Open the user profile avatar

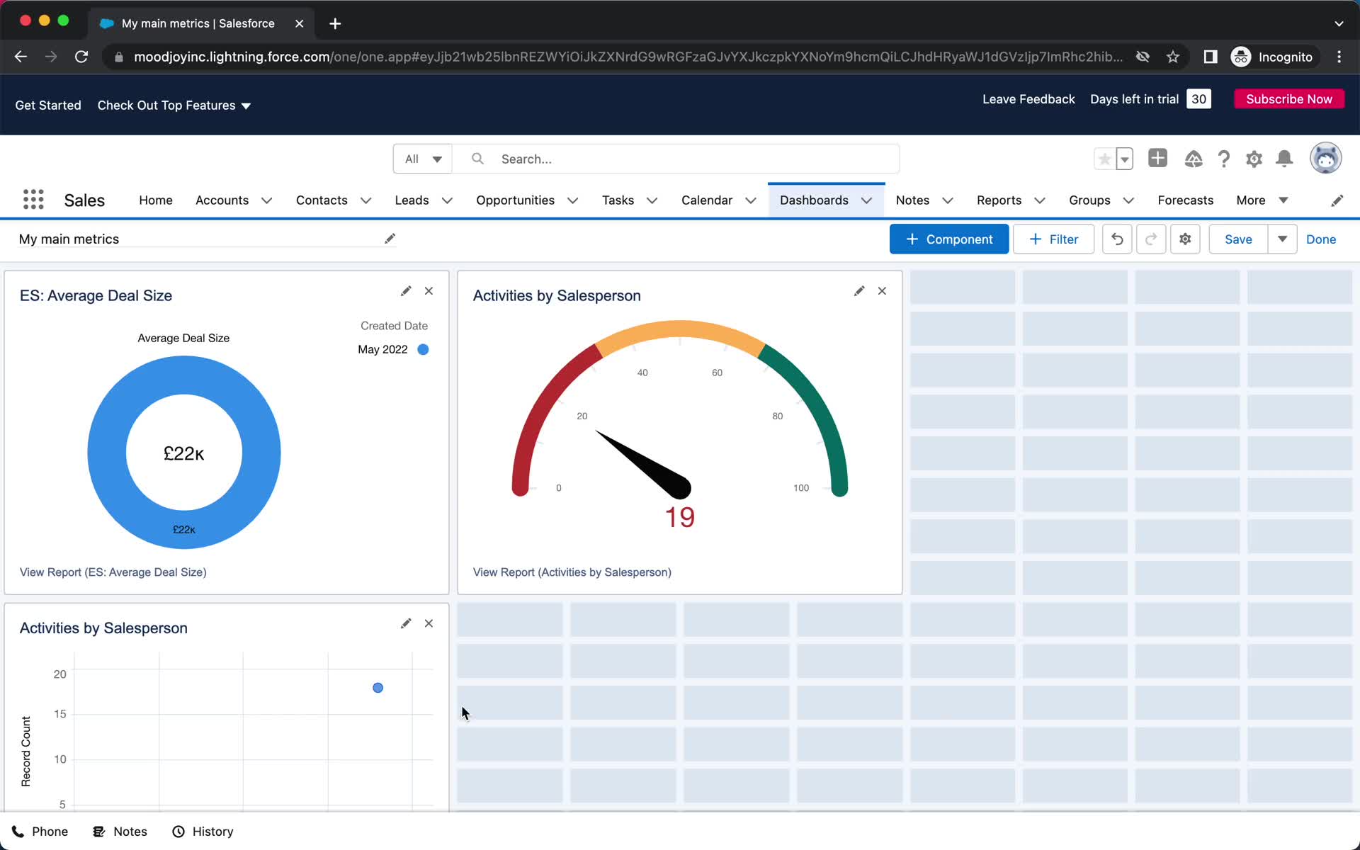(1325, 158)
